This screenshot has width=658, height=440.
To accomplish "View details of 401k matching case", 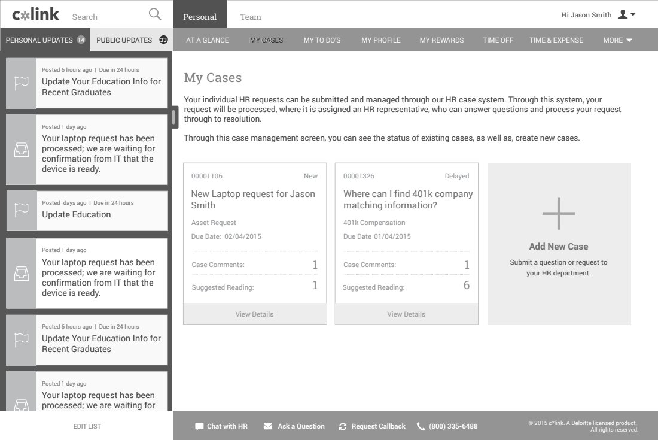I will [406, 314].
